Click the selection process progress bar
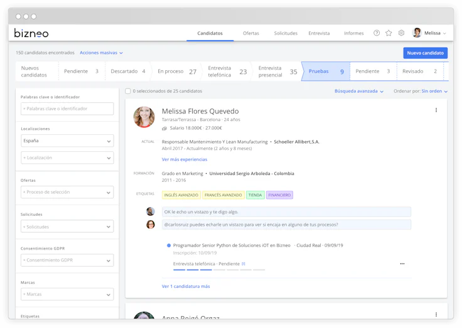Screen dimensions: 462x328 (219, 270)
